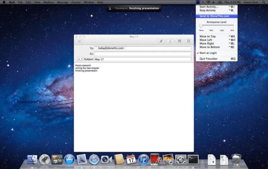The height and width of the screenshot is (169, 268).
Task: Open header fields dropdown beside Subject
Action: pos(80,59)
